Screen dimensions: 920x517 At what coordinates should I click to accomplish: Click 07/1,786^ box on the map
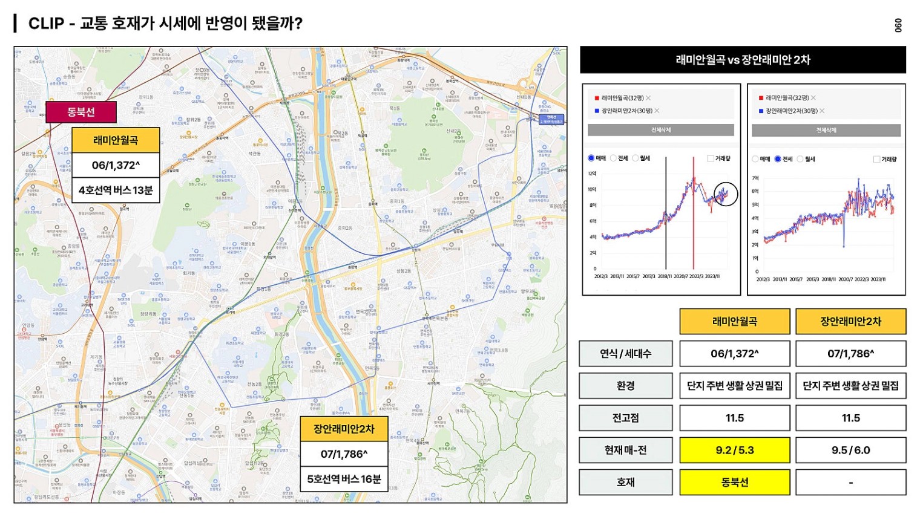[x=344, y=454]
